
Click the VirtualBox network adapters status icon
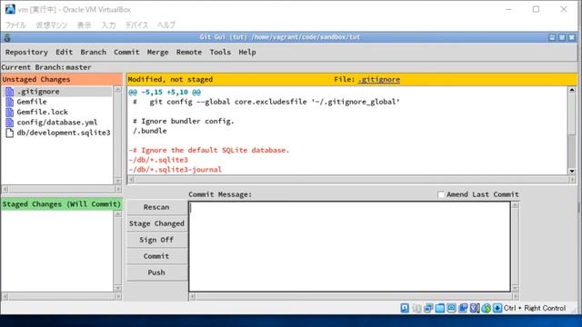point(428,308)
